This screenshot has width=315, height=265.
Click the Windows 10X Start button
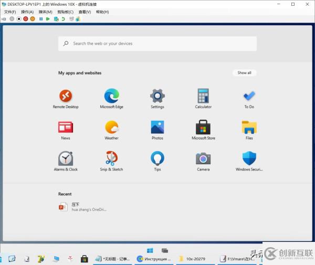coord(150,250)
